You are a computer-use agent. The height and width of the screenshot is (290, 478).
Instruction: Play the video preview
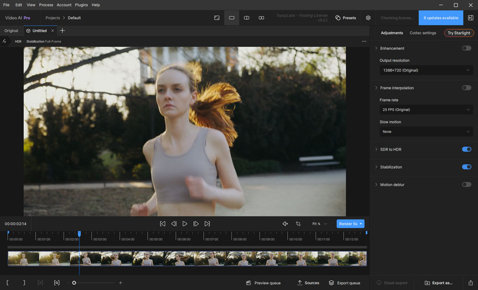185,224
